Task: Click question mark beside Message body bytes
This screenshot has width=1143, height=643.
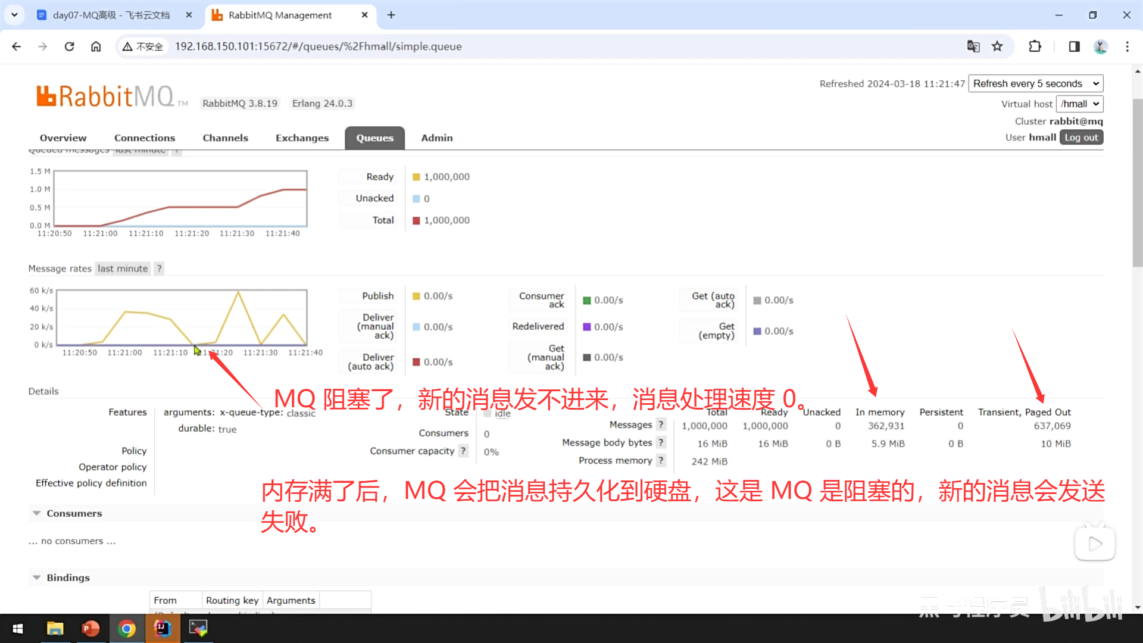Action: point(661,442)
